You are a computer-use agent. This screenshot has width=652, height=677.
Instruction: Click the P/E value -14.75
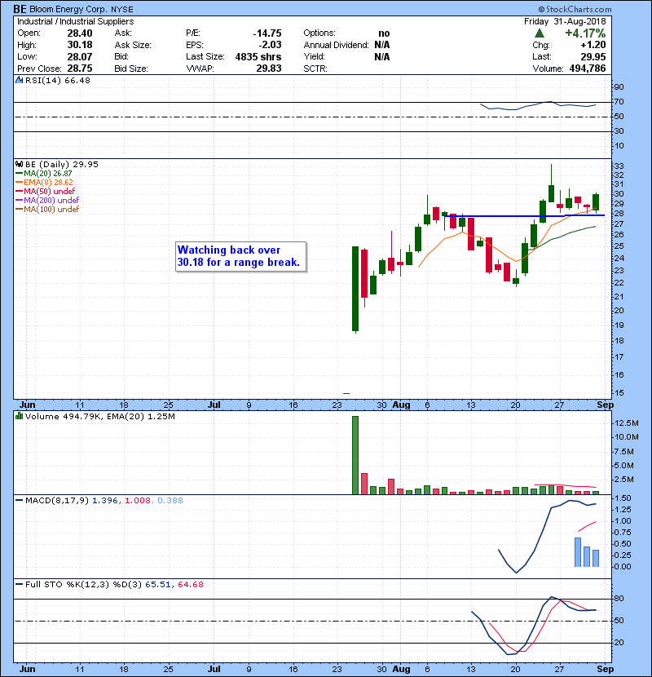click(267, 33)
